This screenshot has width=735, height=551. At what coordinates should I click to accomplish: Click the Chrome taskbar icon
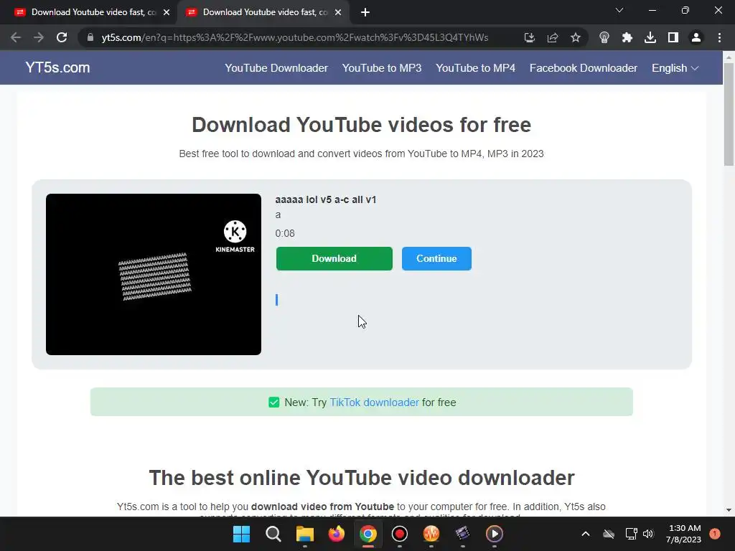(x=368, y=534)
